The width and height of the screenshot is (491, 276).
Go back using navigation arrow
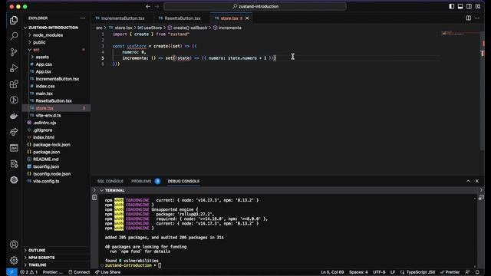pyautogui.click(x=148, y=6)
